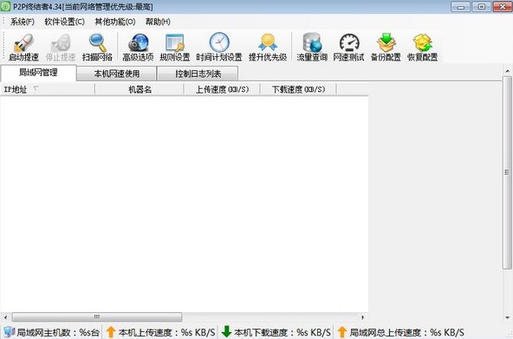The height and width of the screenshot is (339, 513).
Task: Open 时间计划设置 clock icon
Action: 219,42
